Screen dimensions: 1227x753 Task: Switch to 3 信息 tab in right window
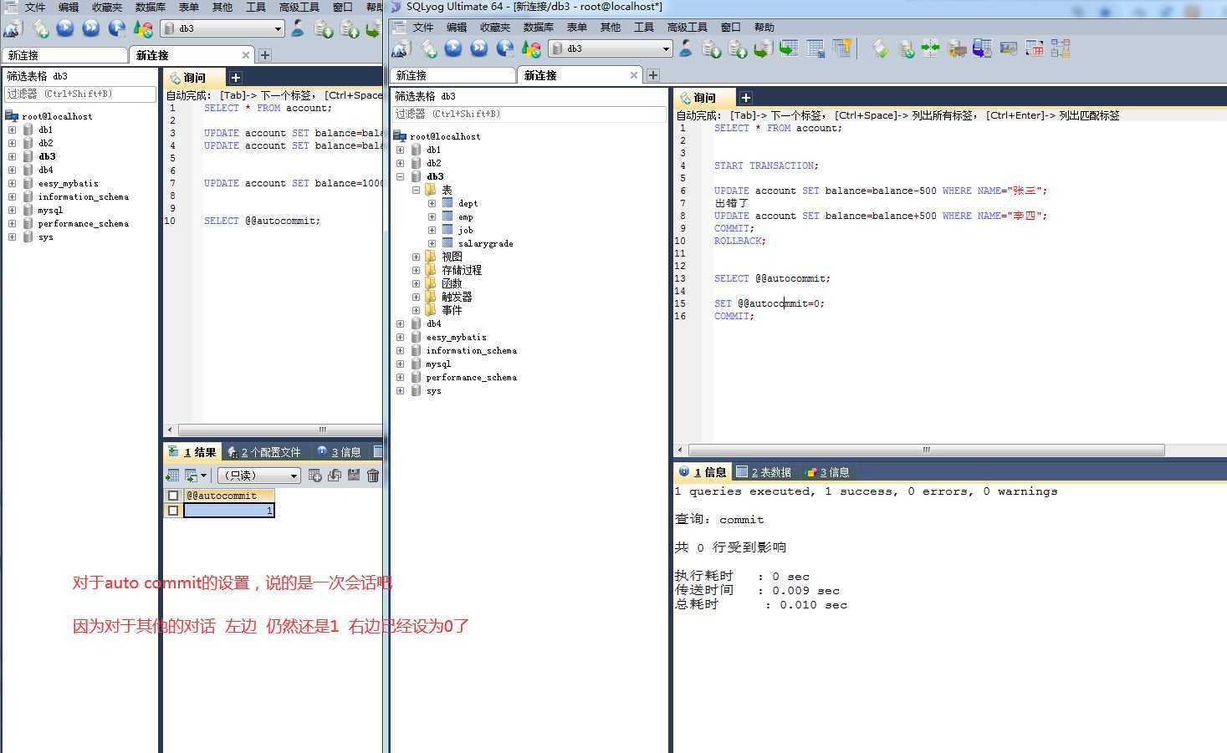coord(827,472)
